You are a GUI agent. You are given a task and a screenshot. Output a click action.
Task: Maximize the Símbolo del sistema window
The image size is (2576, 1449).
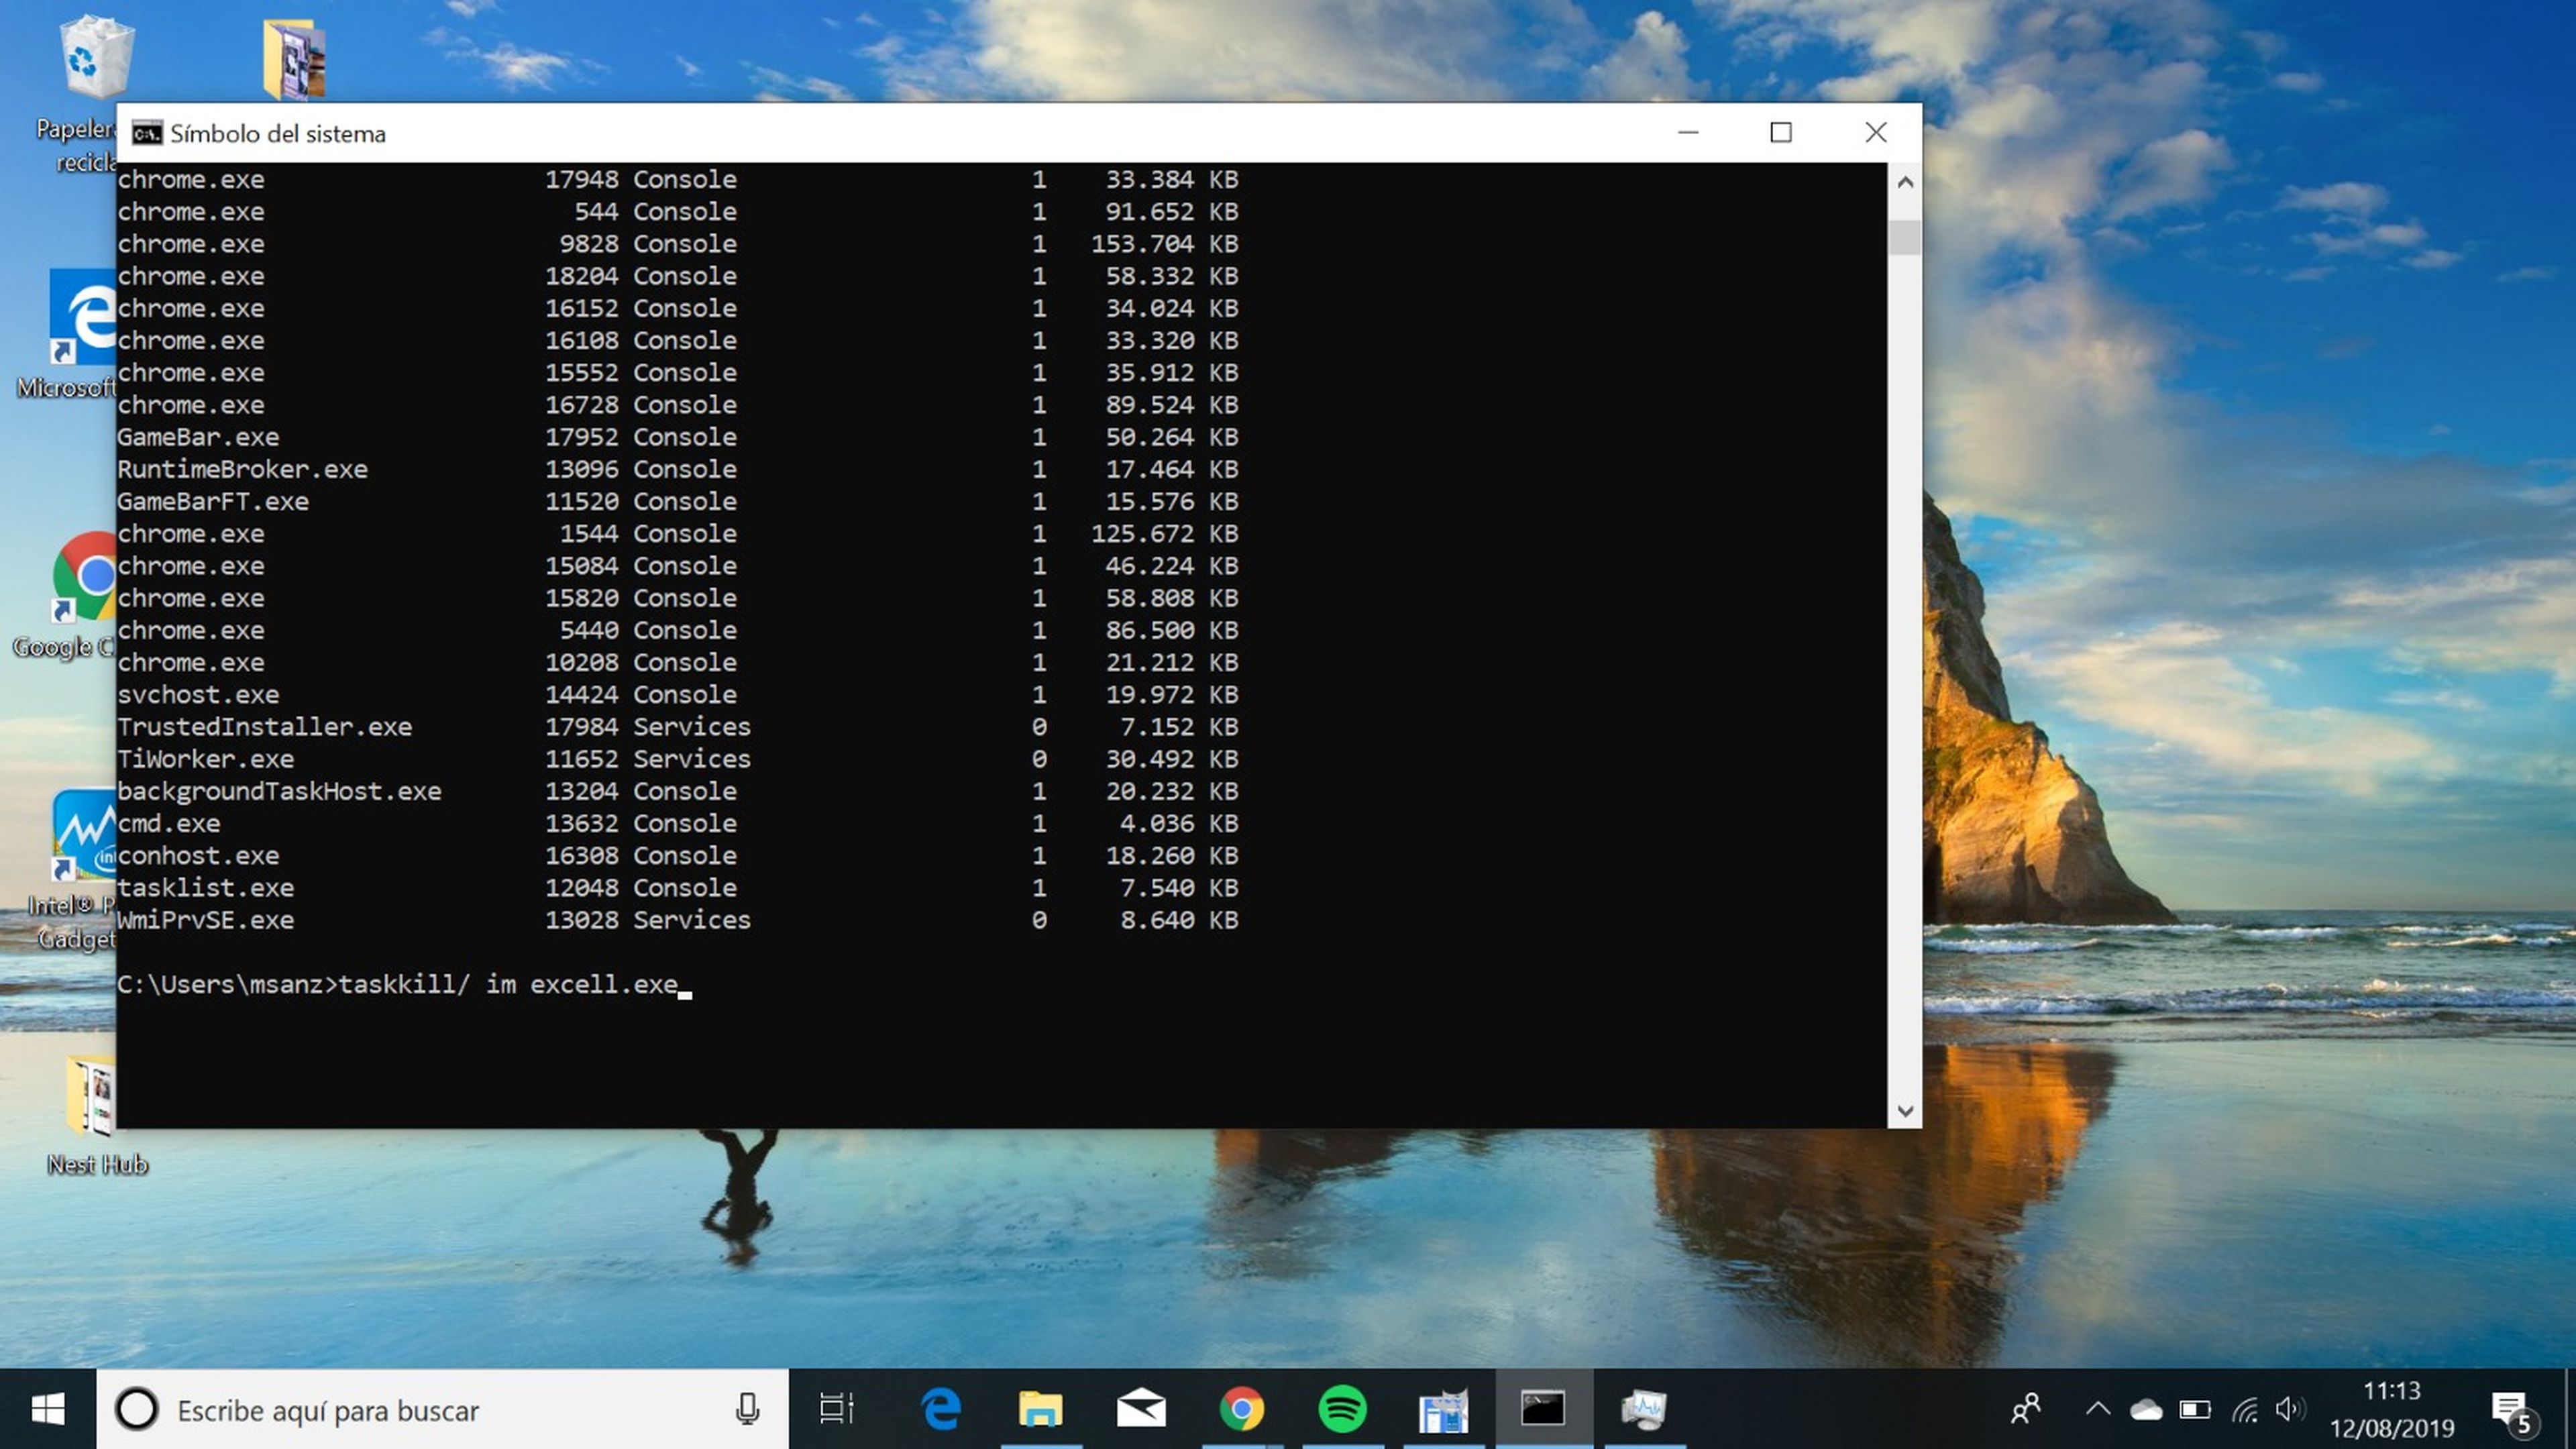[x=1780, y=132]
